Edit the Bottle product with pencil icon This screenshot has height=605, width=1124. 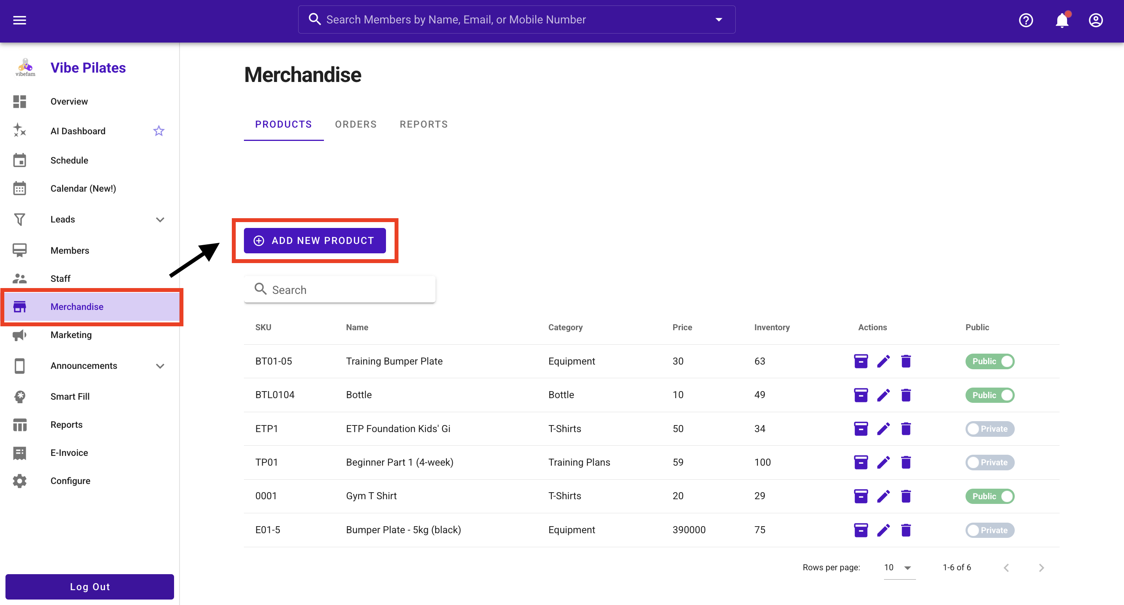tap(883, 395)
